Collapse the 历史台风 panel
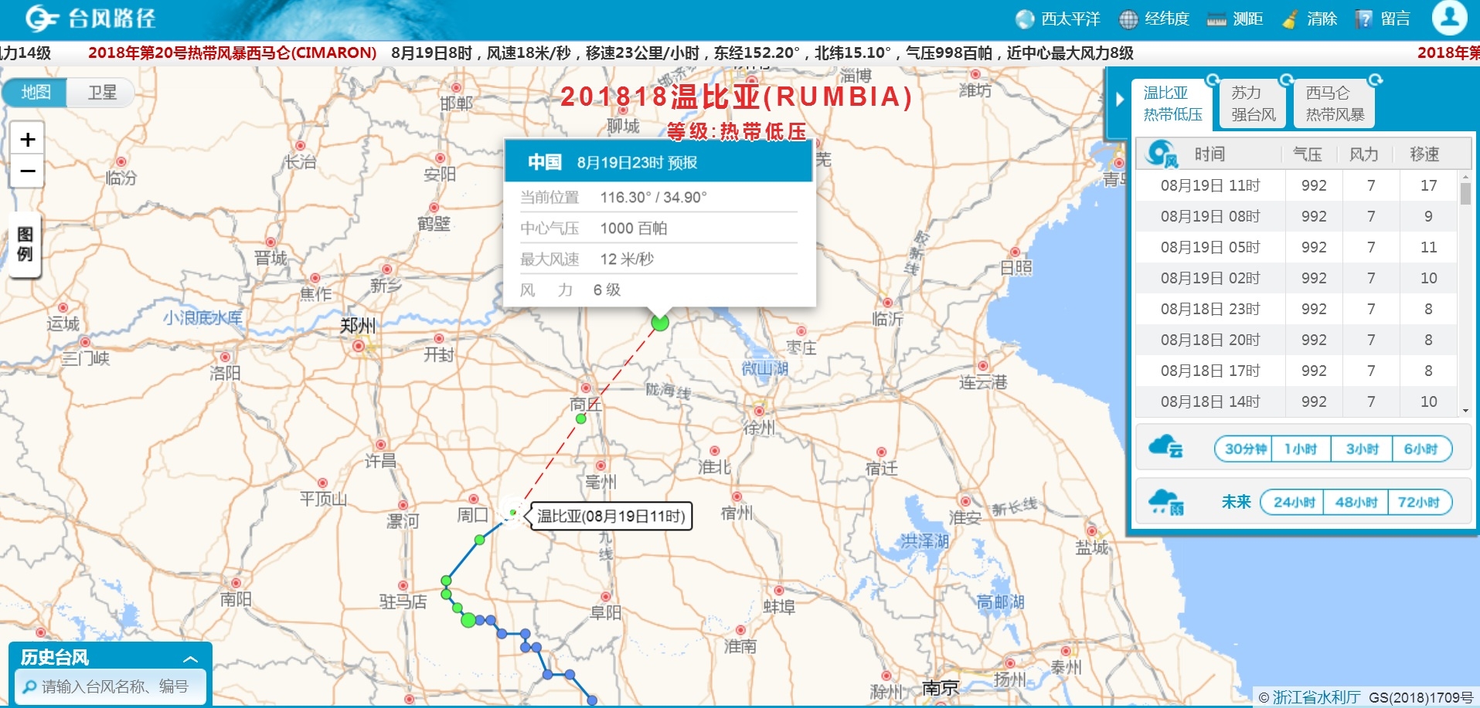1480x708 pixels. [188, 659]
